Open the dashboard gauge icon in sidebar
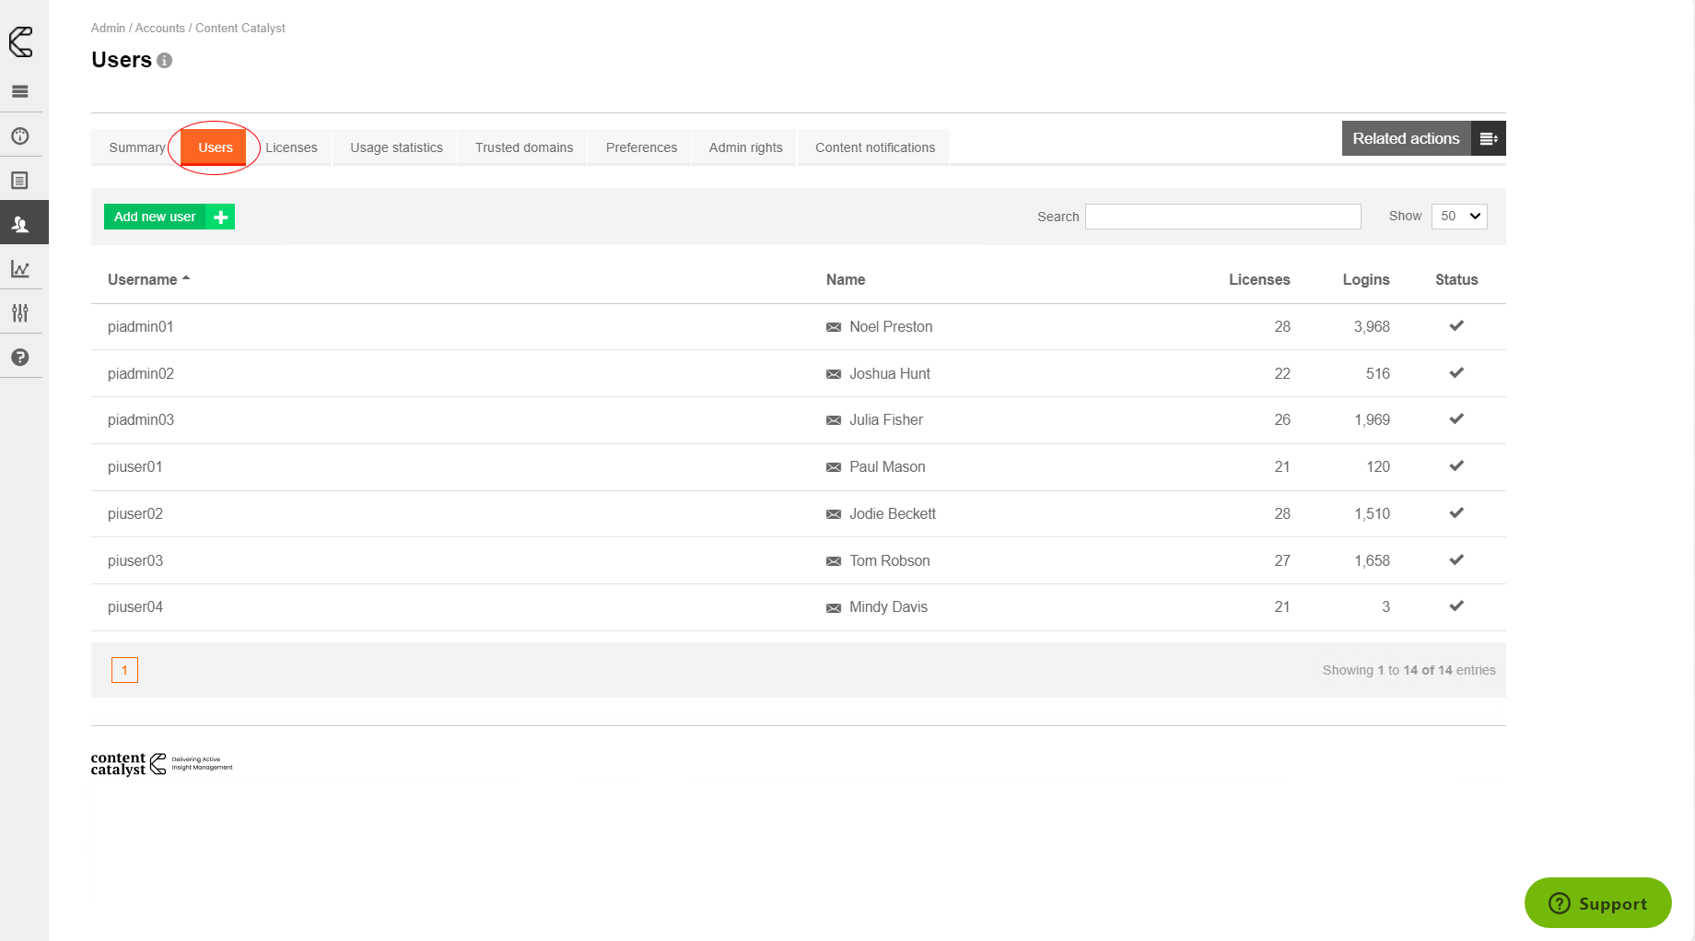Image resolution: width=1695 pixels, height=941 pixels. [x=20, y=136]
